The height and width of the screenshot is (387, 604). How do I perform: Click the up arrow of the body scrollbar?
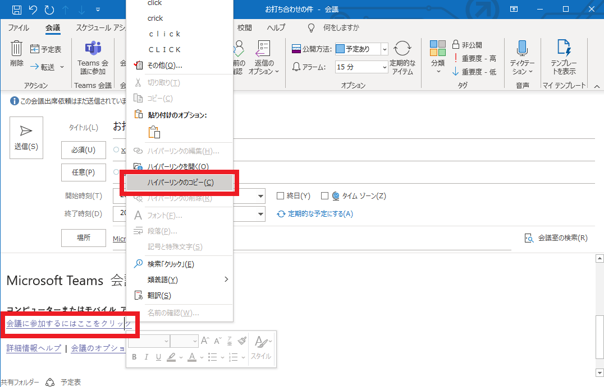click(600, 258)
